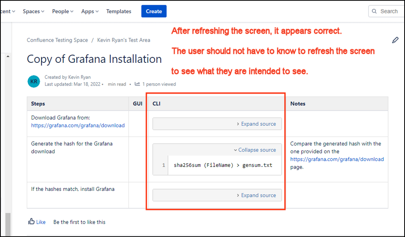
Task: Click the blue Create button
Action: [154, 11]
